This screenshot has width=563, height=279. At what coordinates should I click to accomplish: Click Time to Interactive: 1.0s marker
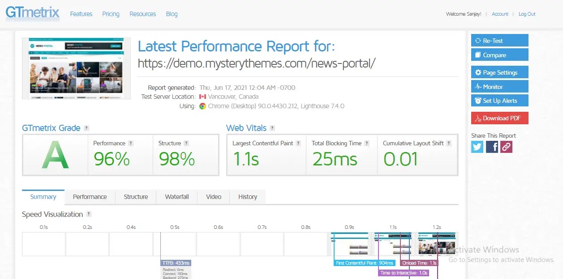(404, 273)
